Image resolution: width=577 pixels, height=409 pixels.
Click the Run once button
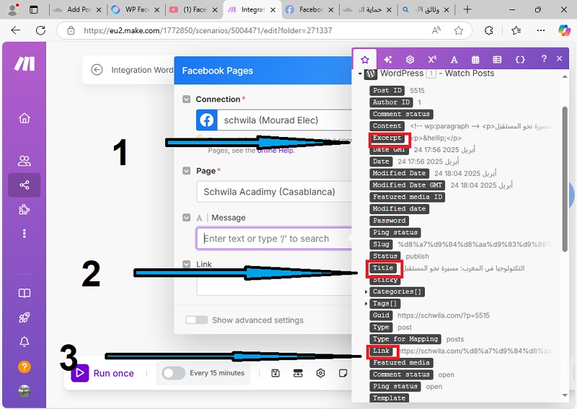102,373
